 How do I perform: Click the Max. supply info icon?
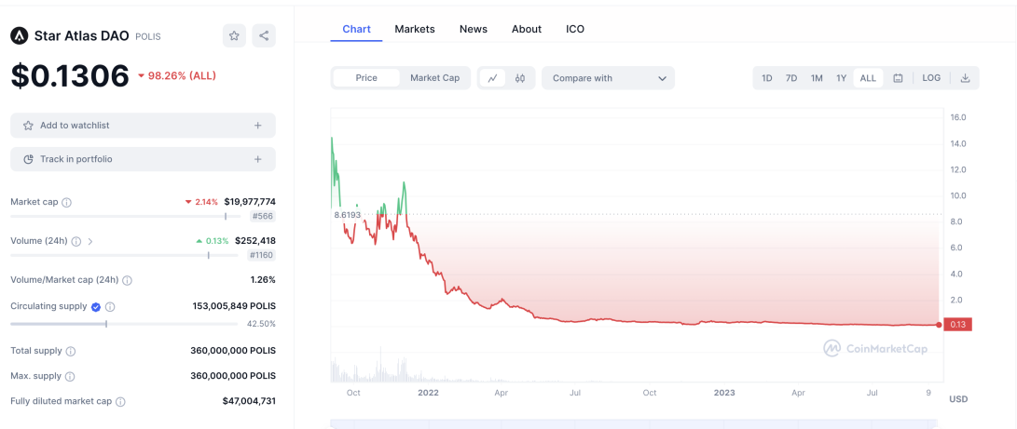[70, 376]
